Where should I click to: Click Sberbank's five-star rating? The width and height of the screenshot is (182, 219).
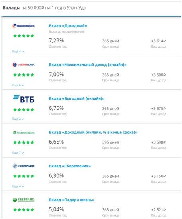23,210
